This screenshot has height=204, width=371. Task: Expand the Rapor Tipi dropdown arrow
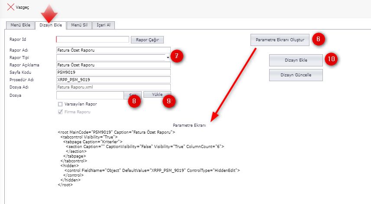click(x=168, y=57)
